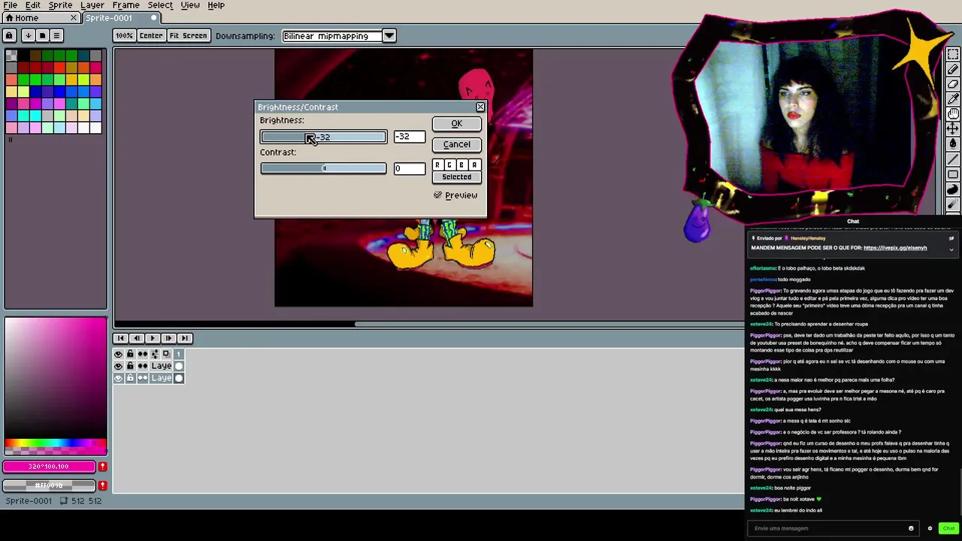Click the chat settings gear icon
The width and height of the screenshot is (962, 541).
click(930, 528)
